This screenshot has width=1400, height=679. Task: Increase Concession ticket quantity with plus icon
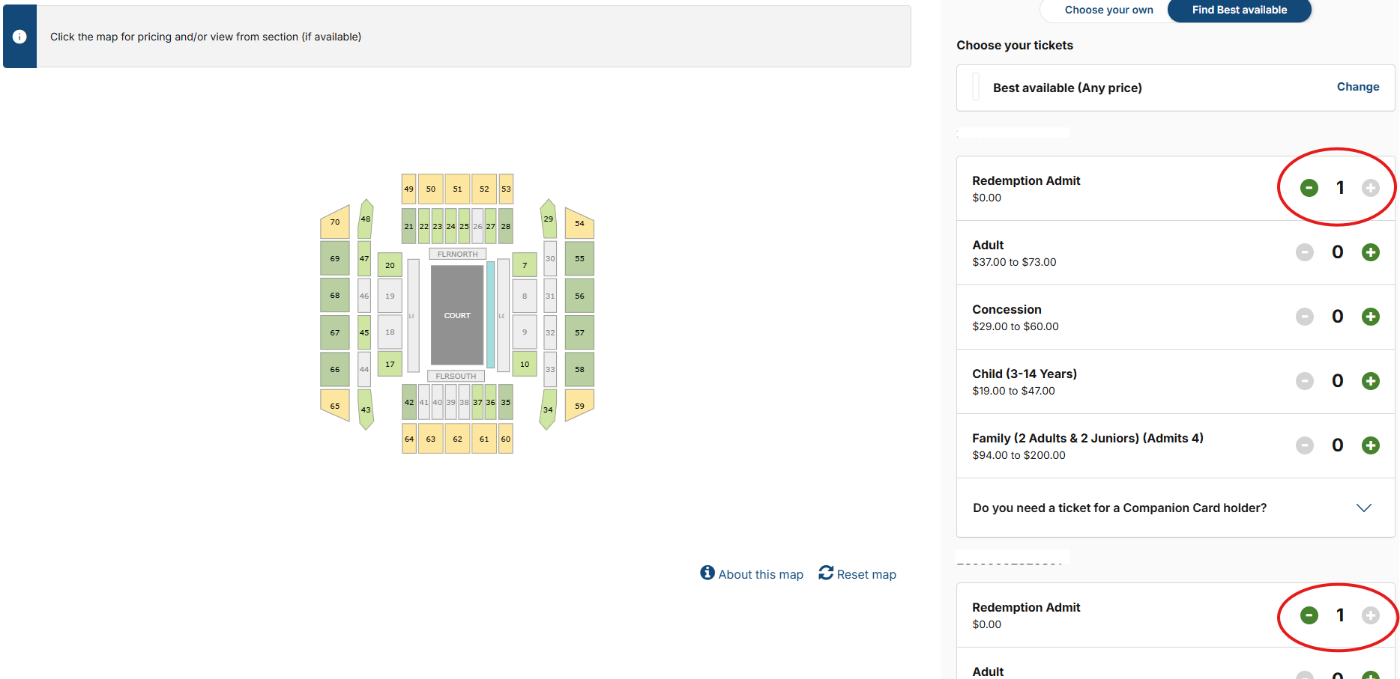[x=1370, y=317]
